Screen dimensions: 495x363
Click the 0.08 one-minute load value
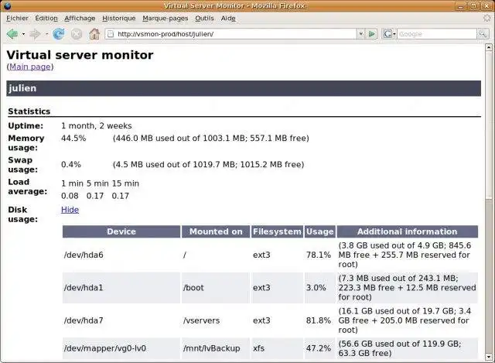[70, 196]
